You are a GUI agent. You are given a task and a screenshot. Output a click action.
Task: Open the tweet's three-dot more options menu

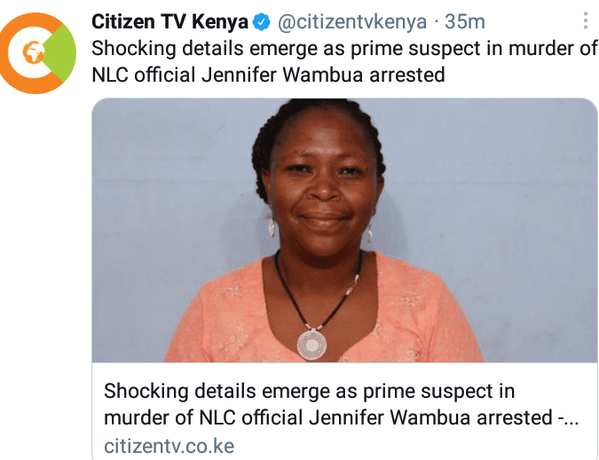pyautogui.click(x=585, y=20)
